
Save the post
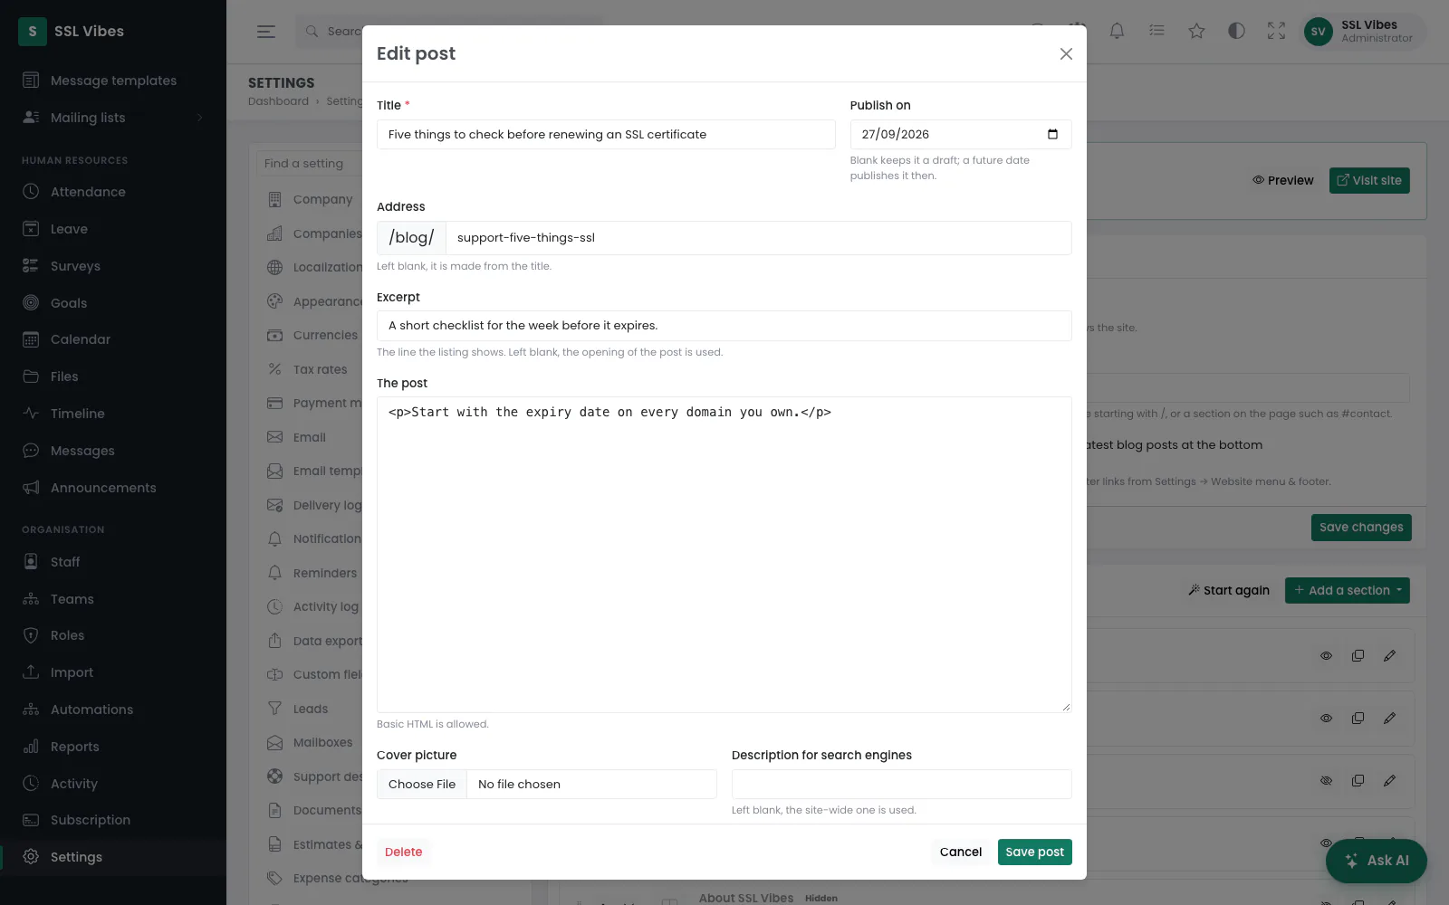pos(1034,852)
